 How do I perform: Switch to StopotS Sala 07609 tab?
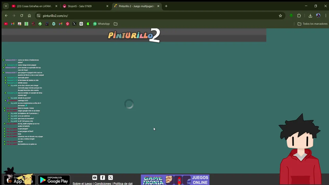[86, 6]
